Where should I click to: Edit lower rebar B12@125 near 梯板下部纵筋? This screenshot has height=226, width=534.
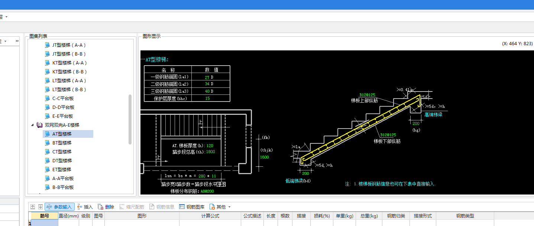(x=388, y=135)
